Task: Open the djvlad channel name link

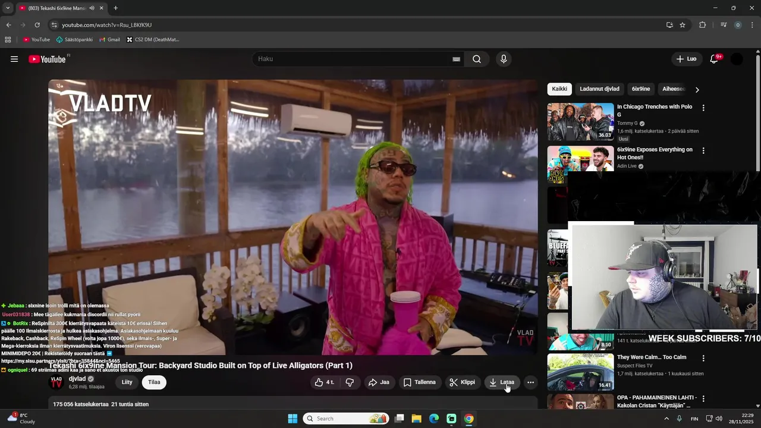Action: point(77,379)
